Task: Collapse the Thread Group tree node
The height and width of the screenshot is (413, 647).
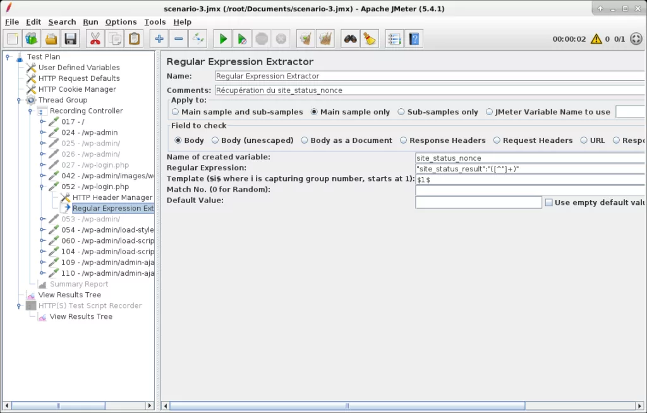Action: point(20,100)
